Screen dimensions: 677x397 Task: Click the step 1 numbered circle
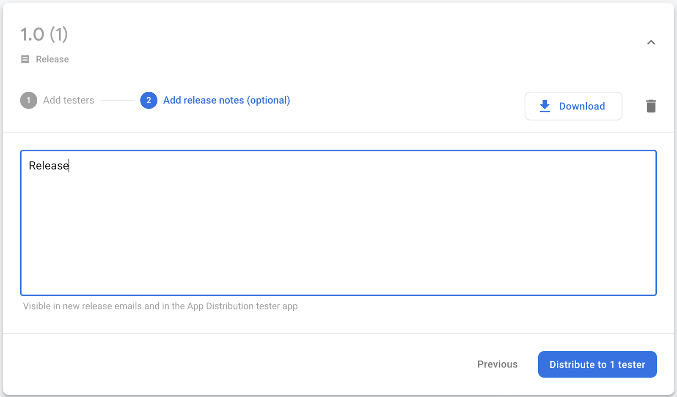click(29, 101)
